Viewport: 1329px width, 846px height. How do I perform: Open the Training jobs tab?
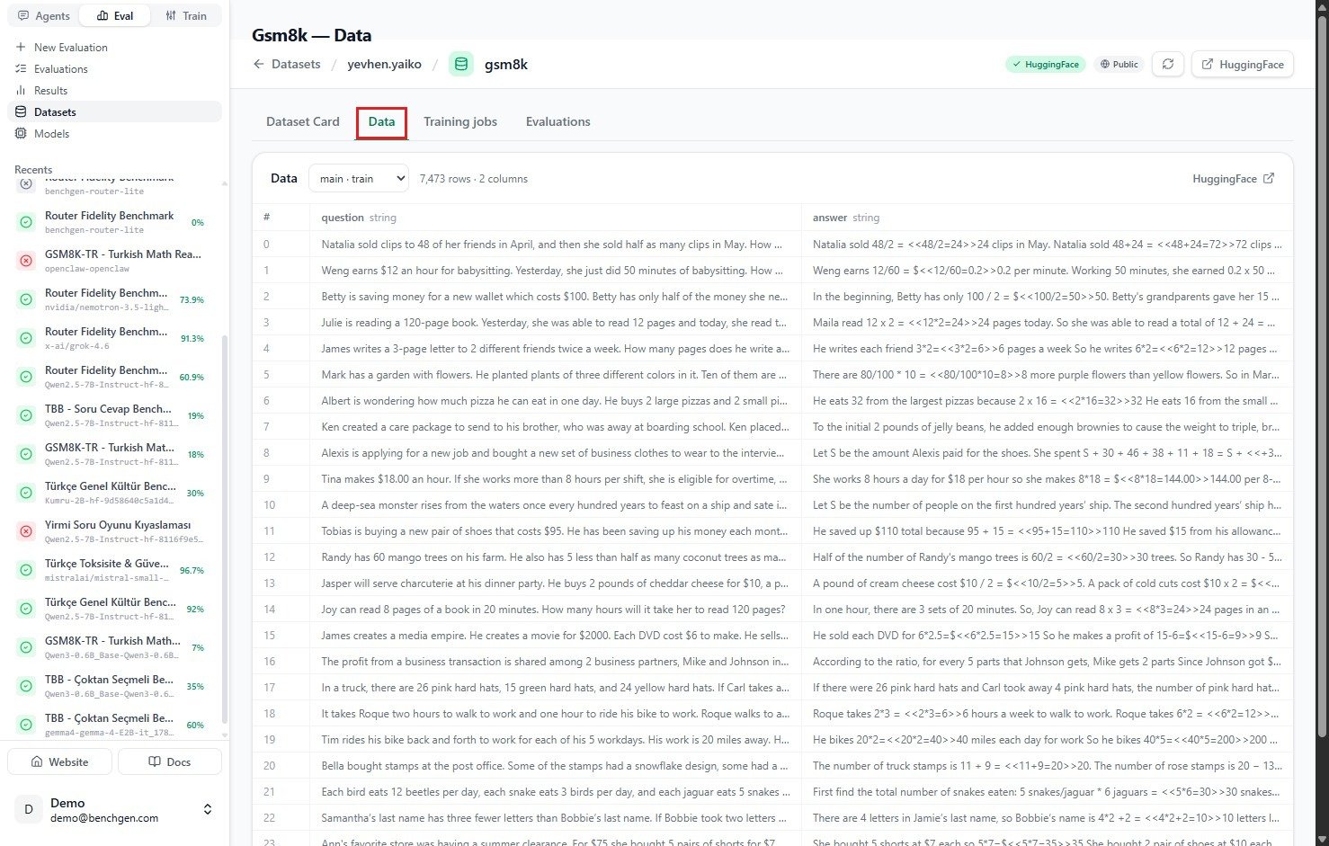[460, 121]
